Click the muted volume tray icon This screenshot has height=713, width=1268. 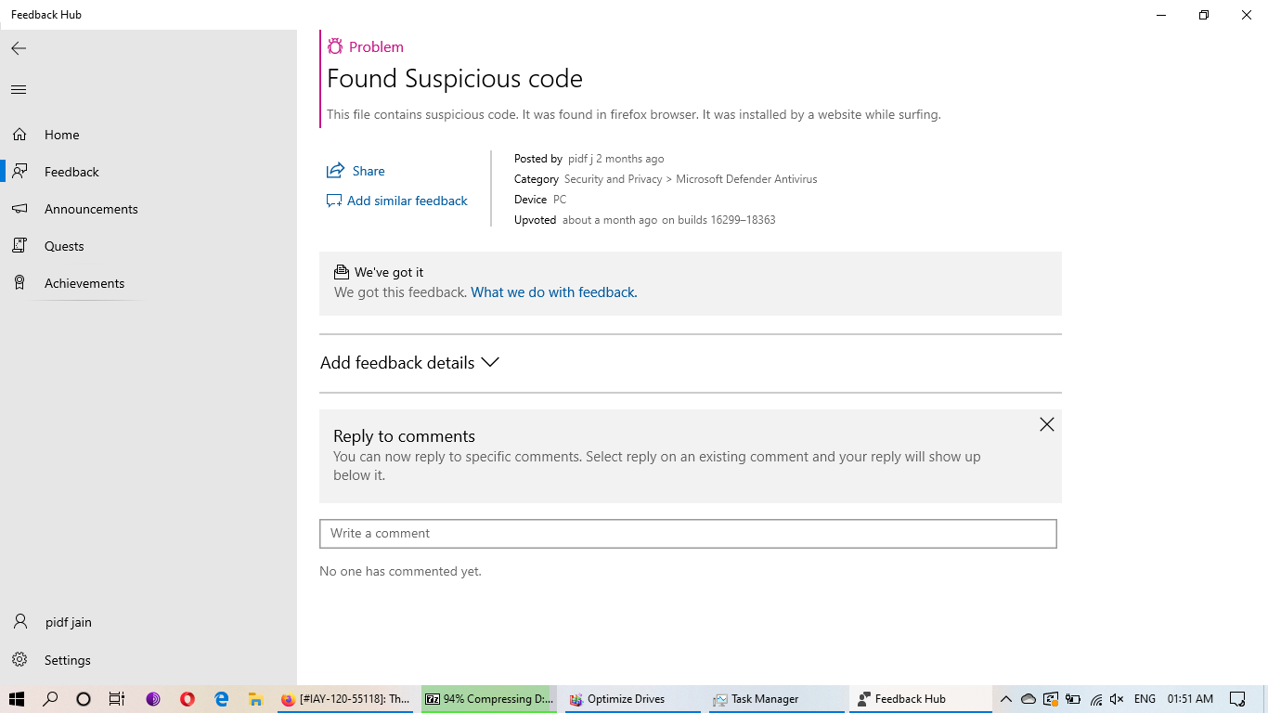pyautogui.click(x=1117, y=699)
